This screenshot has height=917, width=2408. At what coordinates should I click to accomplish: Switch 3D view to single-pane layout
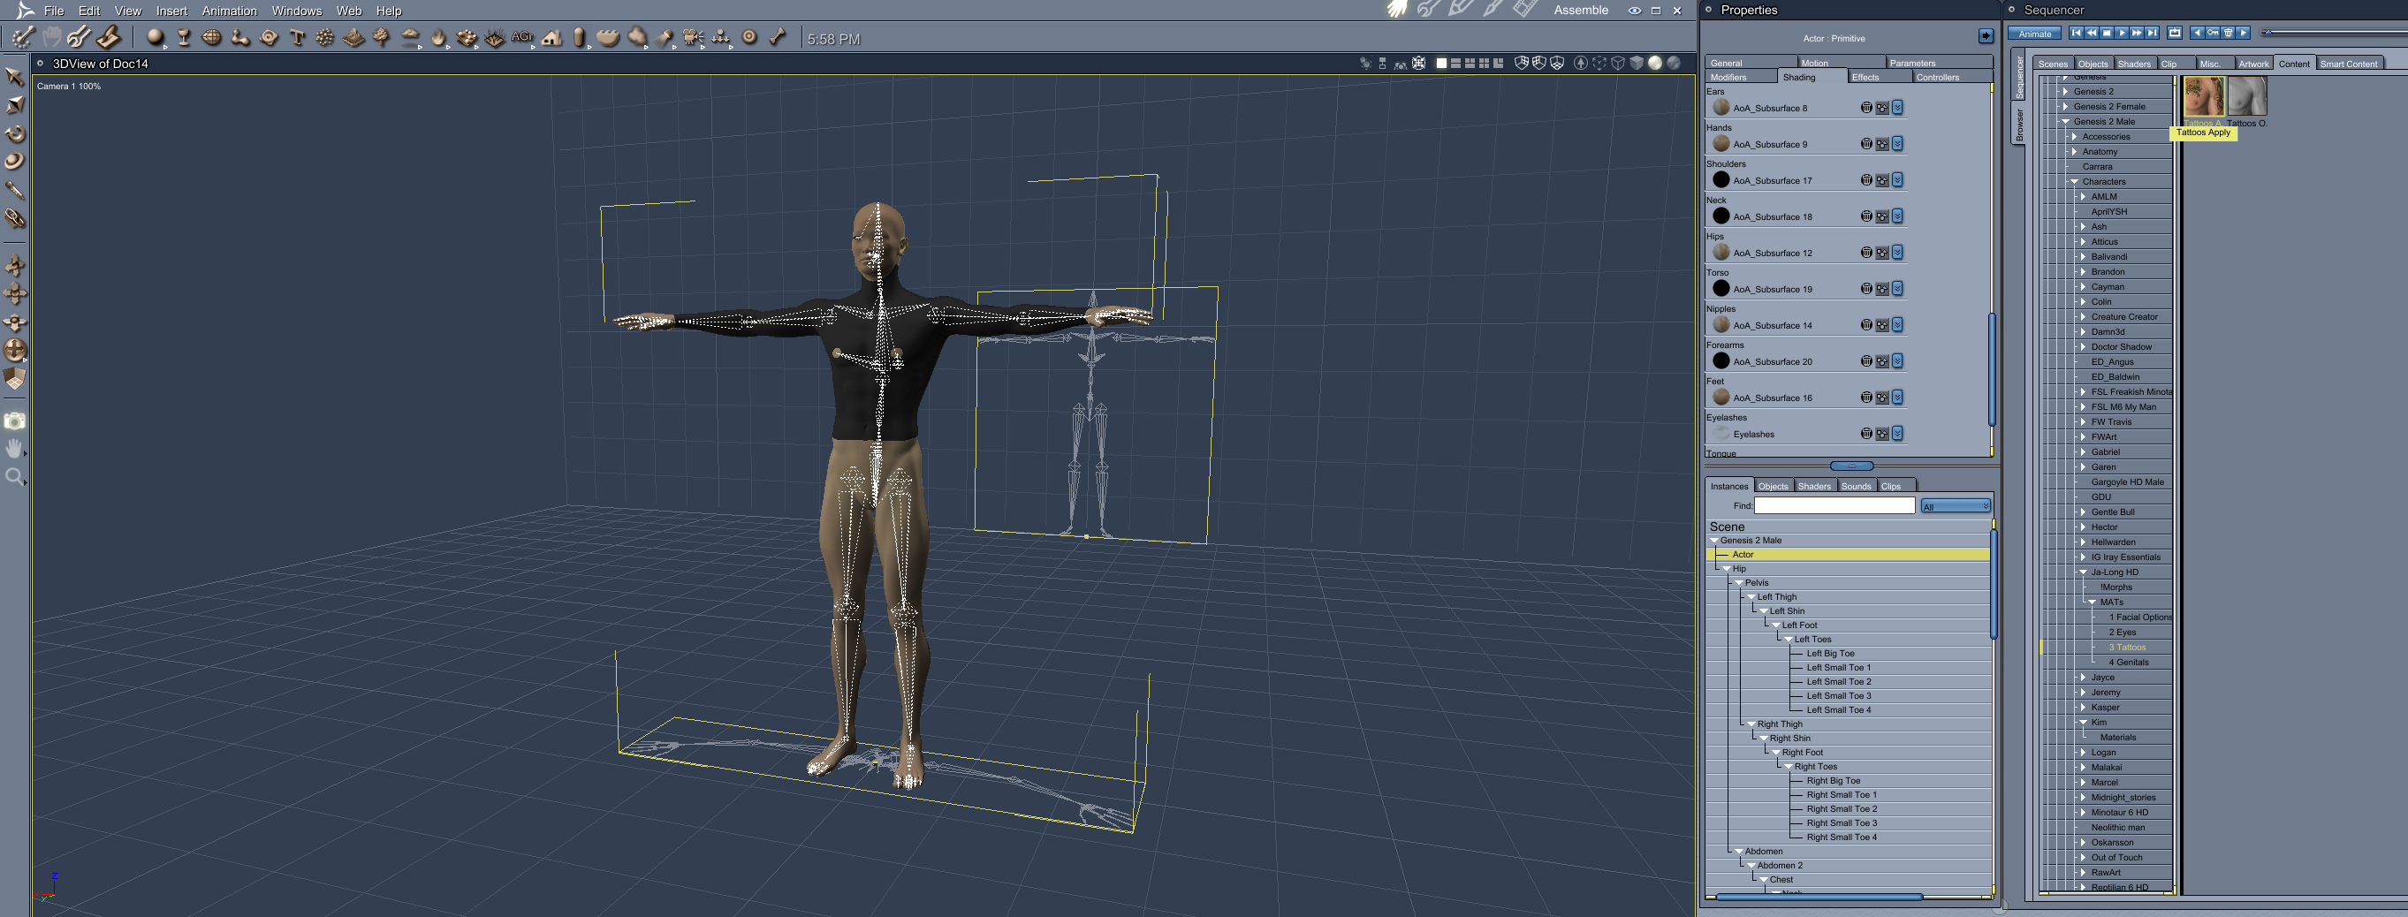pos(1440,63)
